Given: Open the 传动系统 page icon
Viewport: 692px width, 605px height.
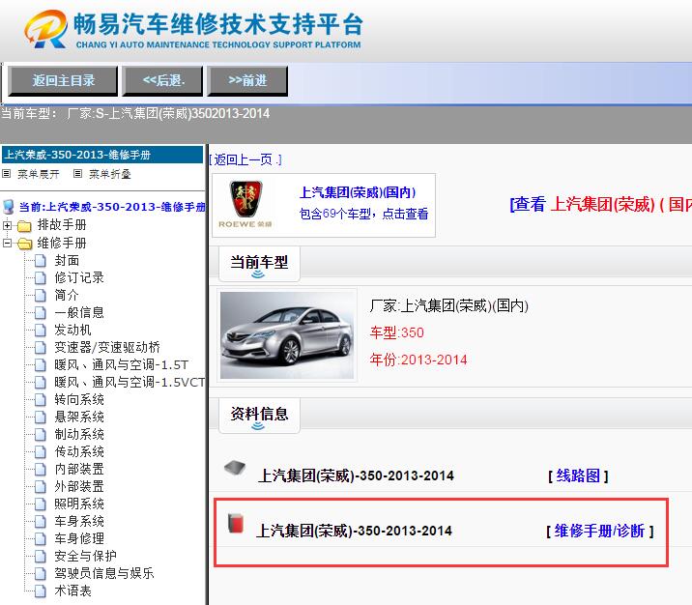Looking at the screenshot, I should click(41, 452).
